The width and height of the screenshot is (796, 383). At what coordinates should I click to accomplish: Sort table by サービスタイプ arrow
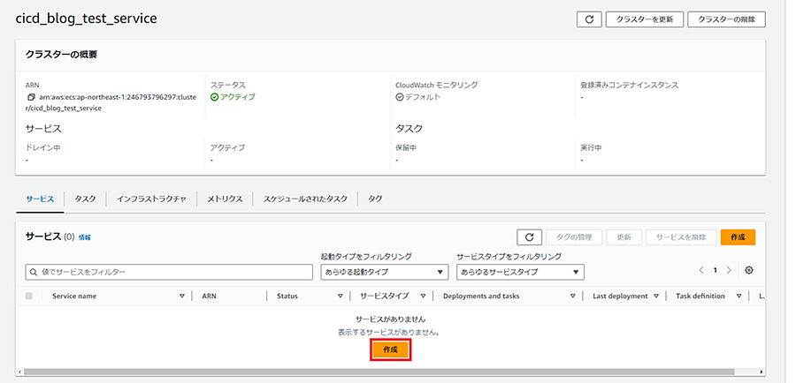point(423,297)
